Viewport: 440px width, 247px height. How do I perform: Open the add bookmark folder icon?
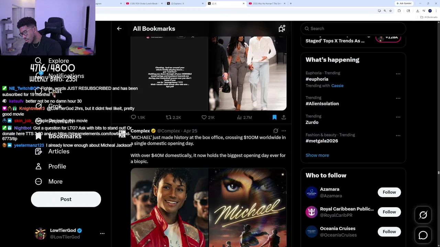pos(282,29)
